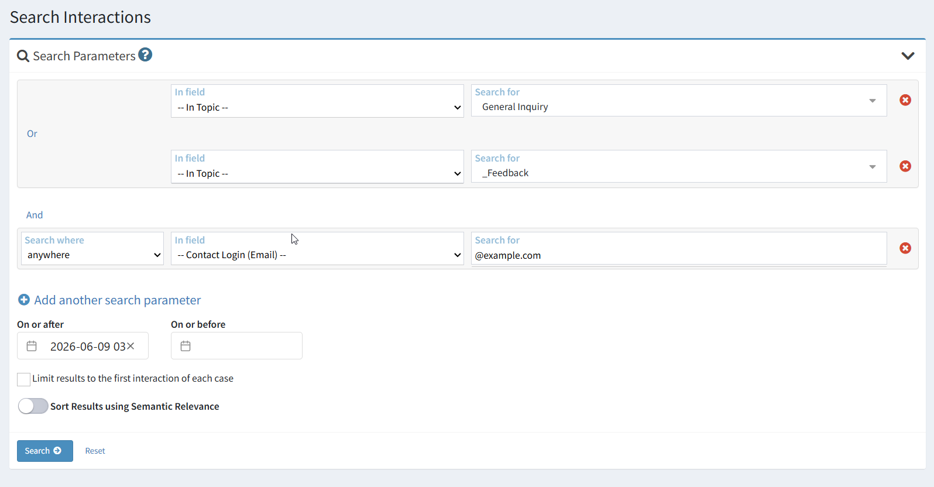Open Search for dropdown showing General Inquiry
934x487 pixels.
click(x=679, y=100)
